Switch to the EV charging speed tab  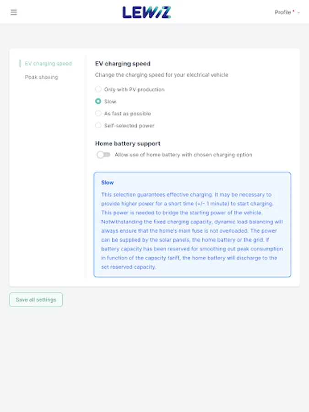point(48,64)
